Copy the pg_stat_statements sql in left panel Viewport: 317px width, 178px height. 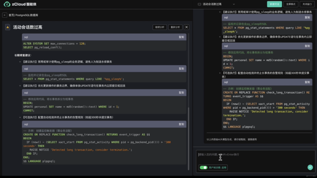181,69
